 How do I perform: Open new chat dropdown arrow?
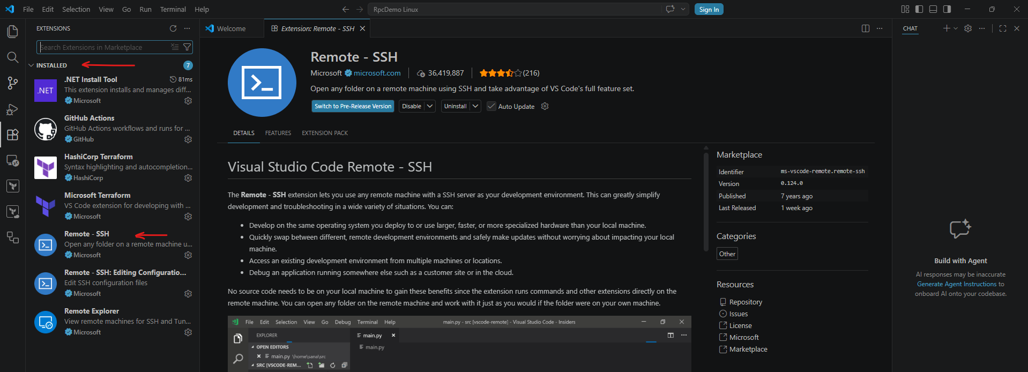(956, 28)
